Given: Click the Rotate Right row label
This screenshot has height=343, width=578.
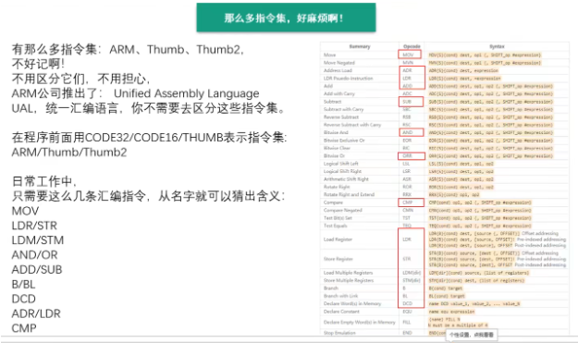Looking at the screenshot, I should point(337,187).
